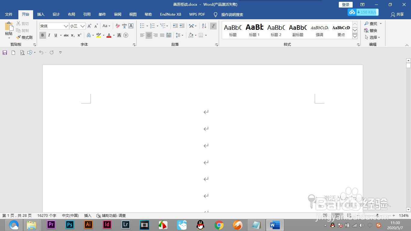The image size is (411, 231).
Task: Toggle Bold formatting
Action: (x=42, y=35)
